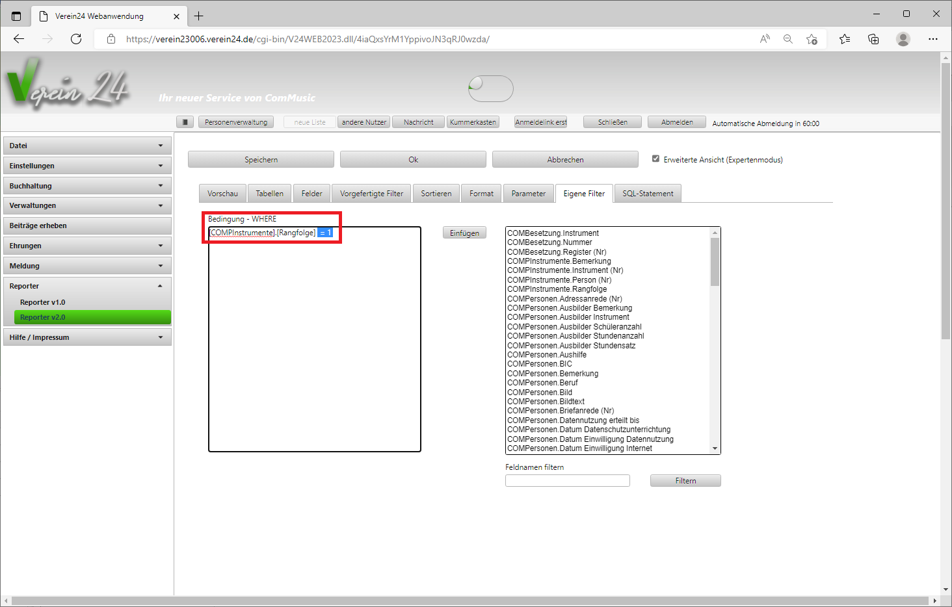Expand the Buchhaltung sidebar menu

click(x=87, y=186)
